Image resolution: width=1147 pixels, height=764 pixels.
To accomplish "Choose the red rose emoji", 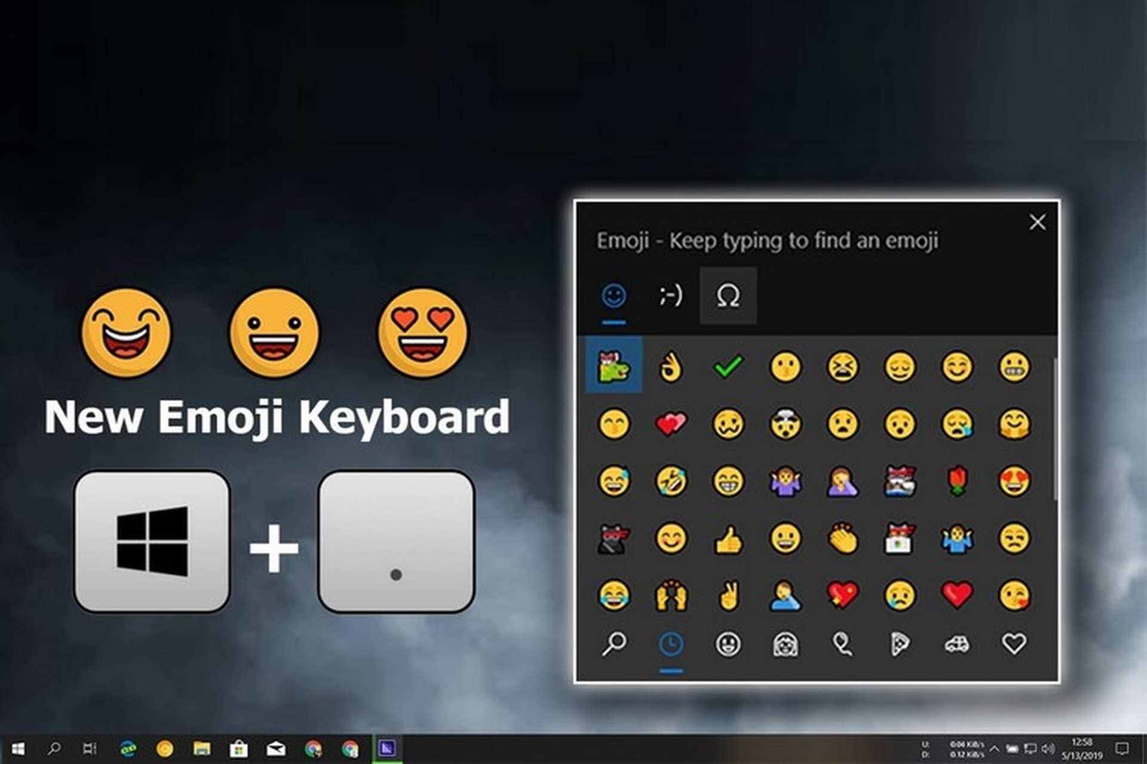I will coord(957,480).
